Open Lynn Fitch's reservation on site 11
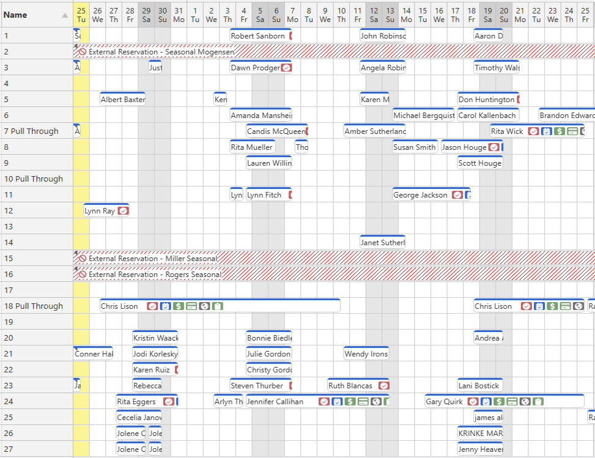 click(x=269, y=195)
